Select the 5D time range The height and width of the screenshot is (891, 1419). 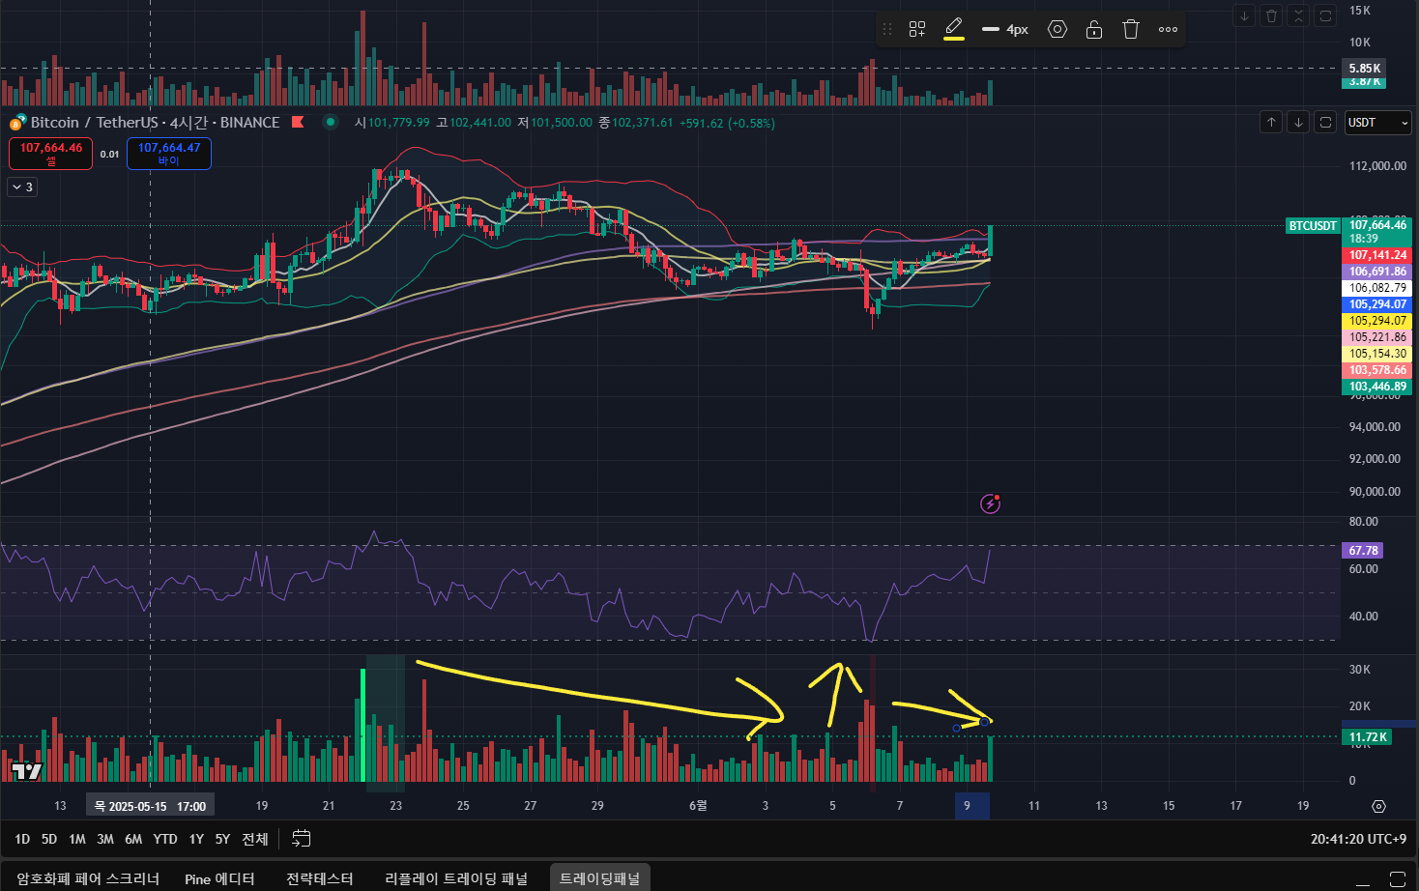pyautogui.click(x=49, y=839)
